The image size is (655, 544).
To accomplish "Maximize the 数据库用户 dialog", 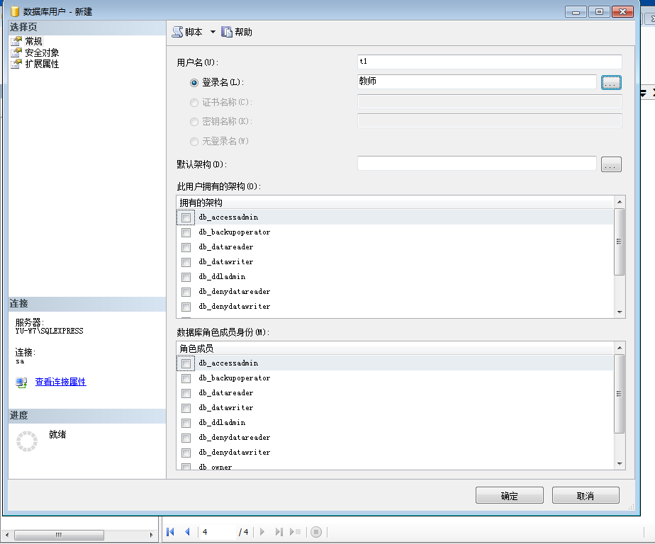I will 599,12.
